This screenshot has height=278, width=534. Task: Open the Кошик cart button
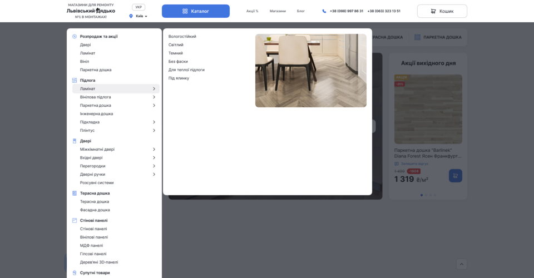point(442,11)
